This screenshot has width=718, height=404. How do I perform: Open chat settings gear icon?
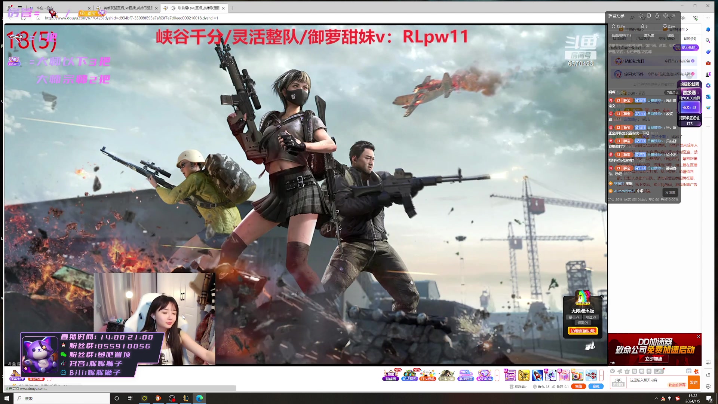[x=708, y=386]
